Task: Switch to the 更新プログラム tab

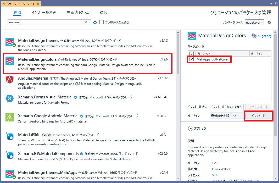Action: [78, 13]
